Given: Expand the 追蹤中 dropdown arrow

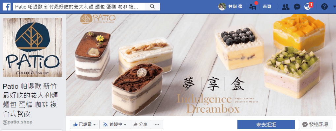Looking at the screenshot, I should [125, 124].
